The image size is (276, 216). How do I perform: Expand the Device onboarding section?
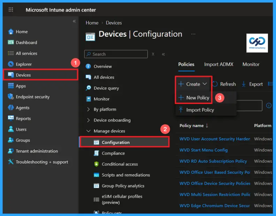(89, 120)
